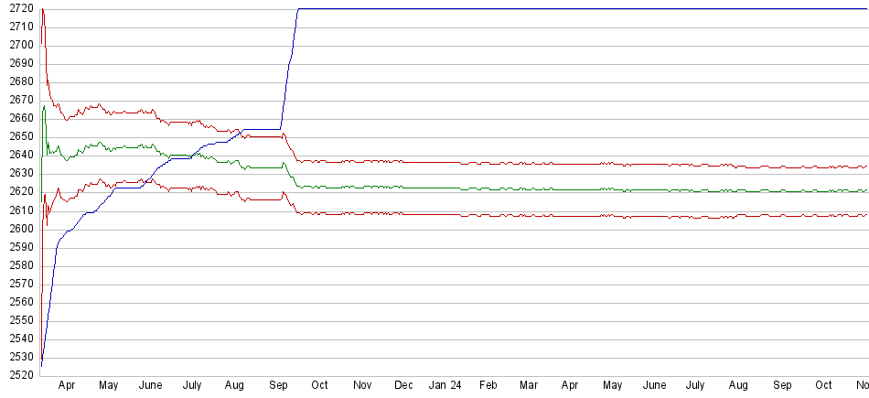Screen dimensions: 869x398
Task: Click the blue line's starting point near 2525
Action: click(x=42, y=365)
